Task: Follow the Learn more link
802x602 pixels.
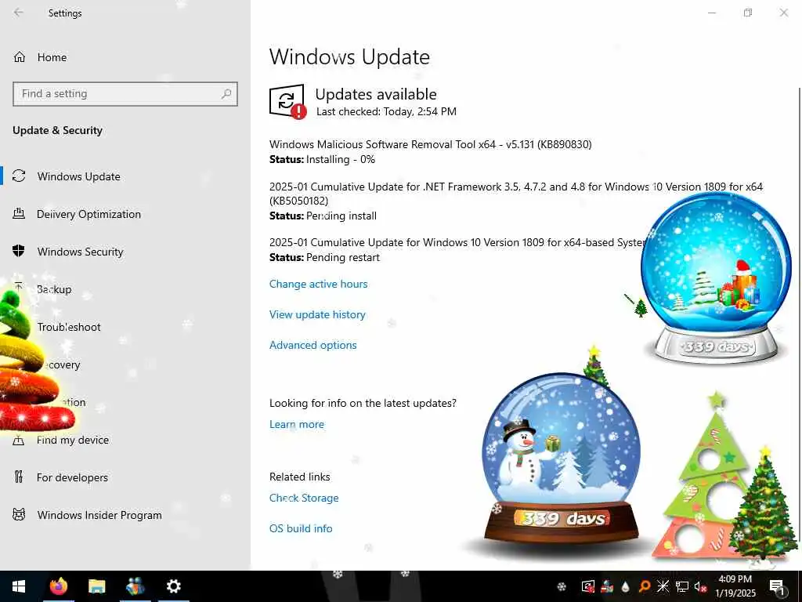Action: (296, 424)
